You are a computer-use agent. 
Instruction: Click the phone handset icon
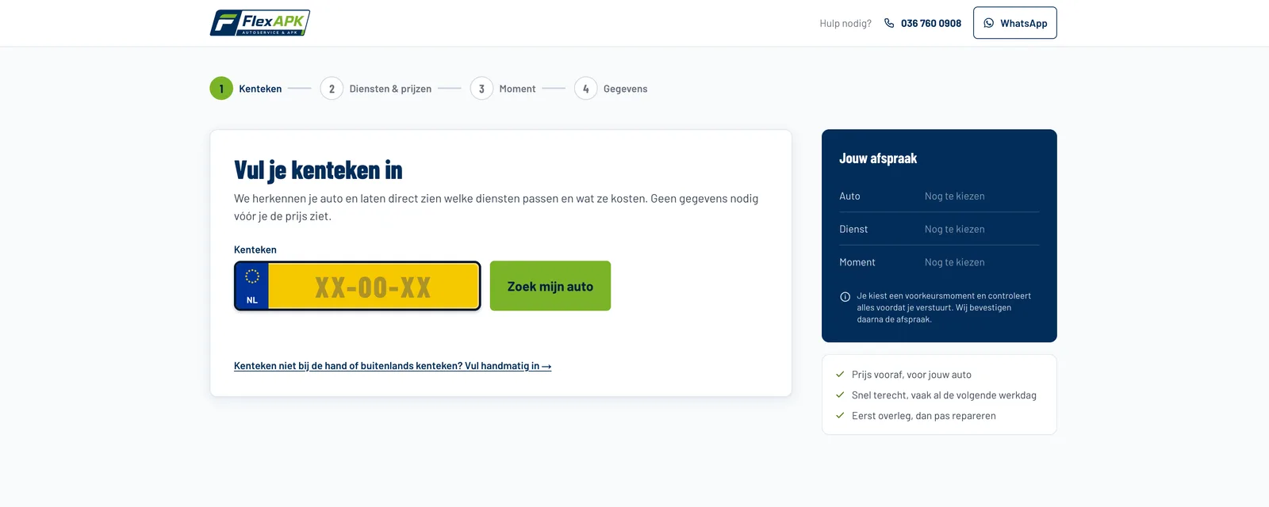[x=889, y=23]
